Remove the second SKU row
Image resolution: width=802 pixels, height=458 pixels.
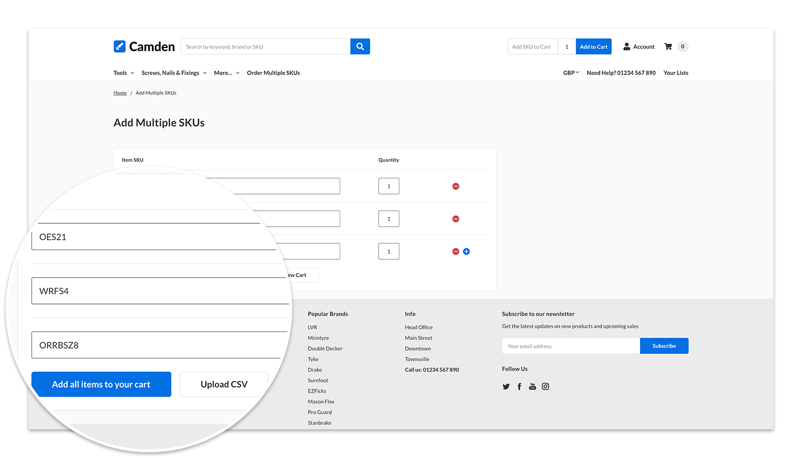456,219
